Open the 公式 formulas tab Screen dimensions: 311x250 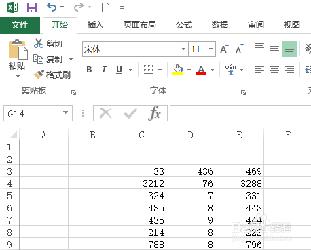(184, 25)
